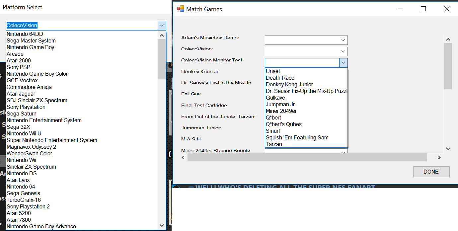Pick Dr. Seuss: Fix-Up the Mix-Up Puzzler

[x=306, y=91]
